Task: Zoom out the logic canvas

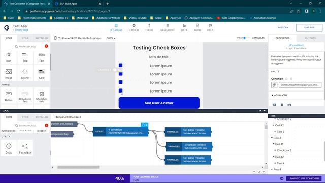Action: (x=254, y=172)
